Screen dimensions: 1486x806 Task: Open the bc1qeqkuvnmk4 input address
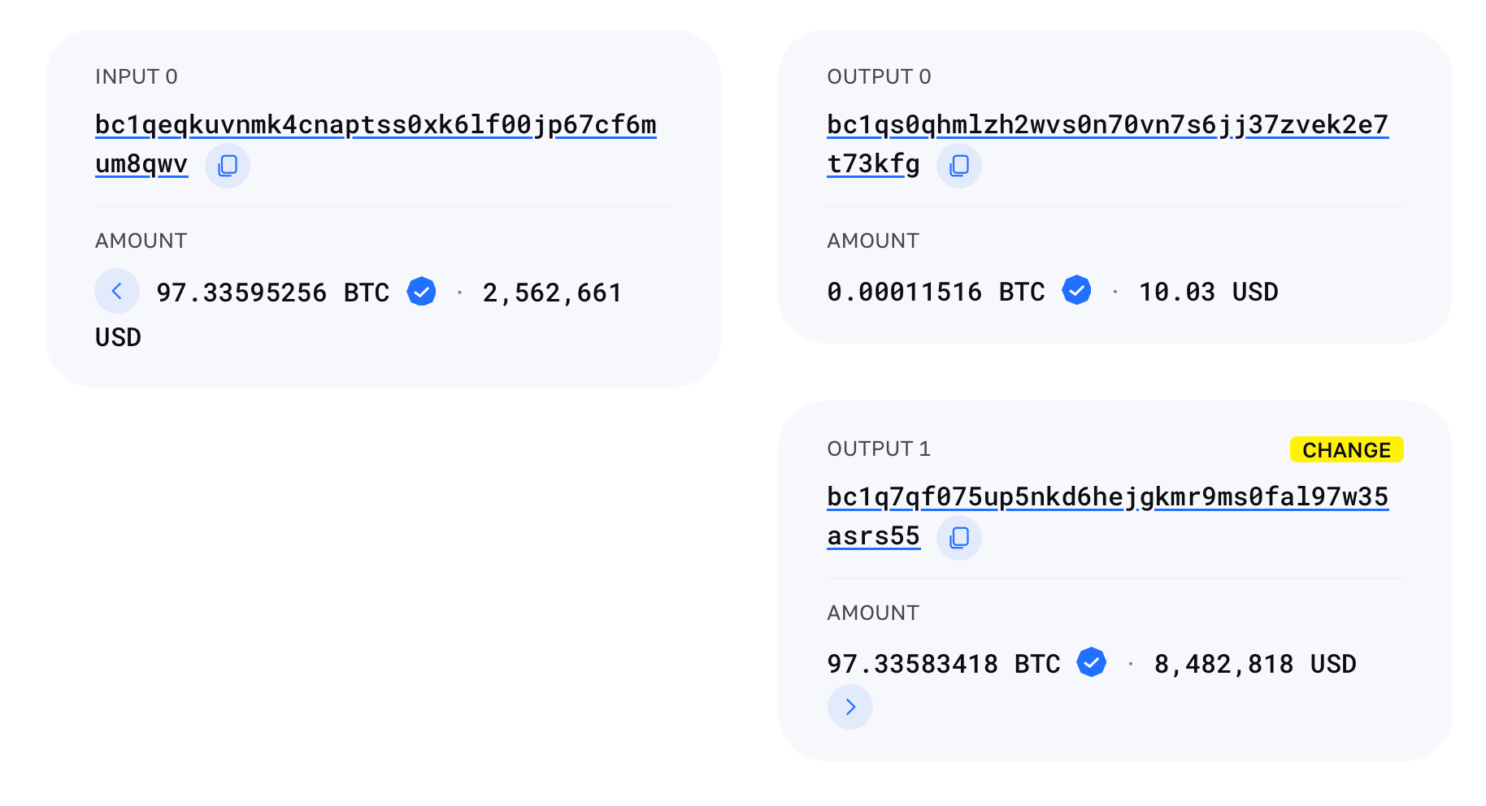click(376, 125)
